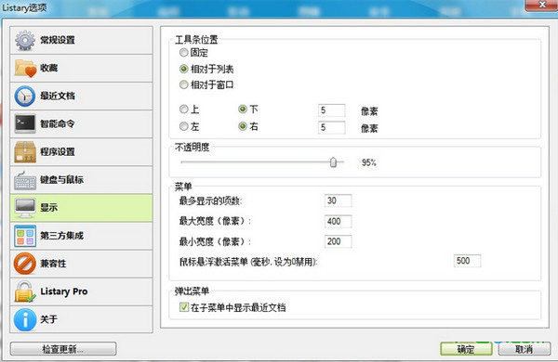
Task: Click the grid icon for 第三方集成
Action: (x=25, y=236)
